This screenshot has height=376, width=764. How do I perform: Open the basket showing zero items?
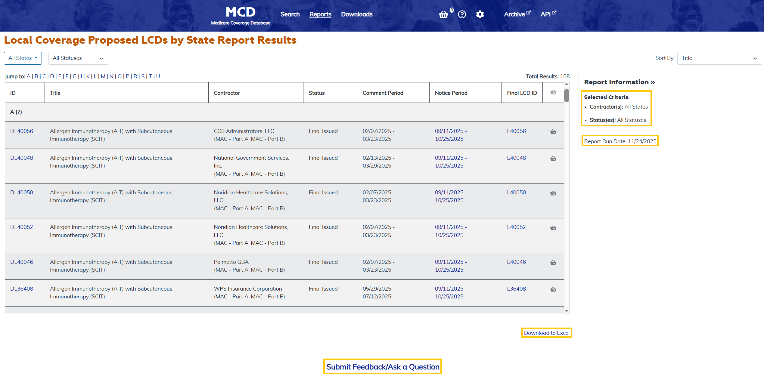(x=444, y=14)
